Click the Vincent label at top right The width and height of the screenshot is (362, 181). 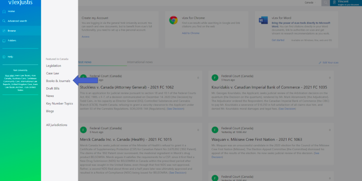point(343,1)
